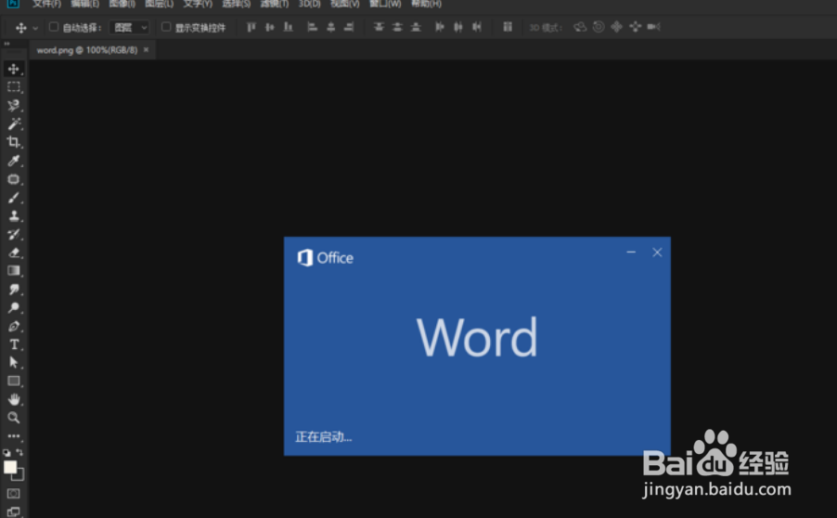Distribute right edges in options bar

pos(477,27)
